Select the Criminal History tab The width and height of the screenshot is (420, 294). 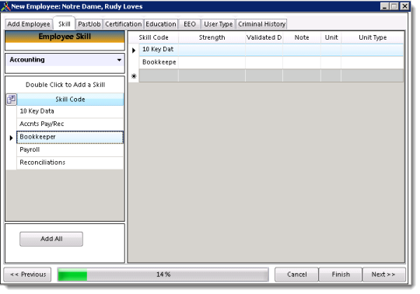coord(261,24)
